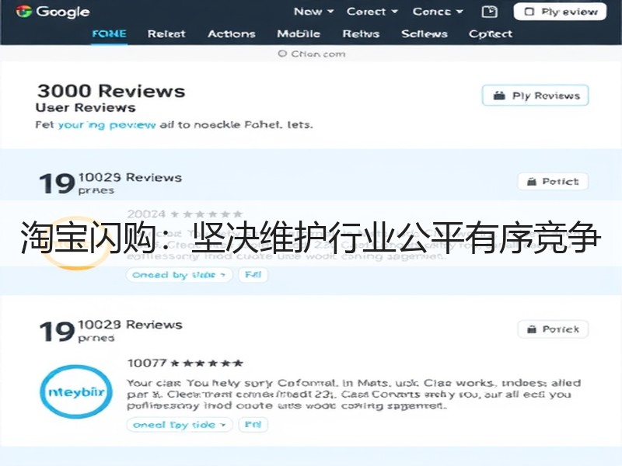This screenshot has width=622, height=466.
Task: Switch to the Relest tab
Action: pyautogui.click(x=166, y=33)
